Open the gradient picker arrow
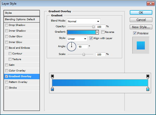Viewport: 156px width, 115px height. 97,32
